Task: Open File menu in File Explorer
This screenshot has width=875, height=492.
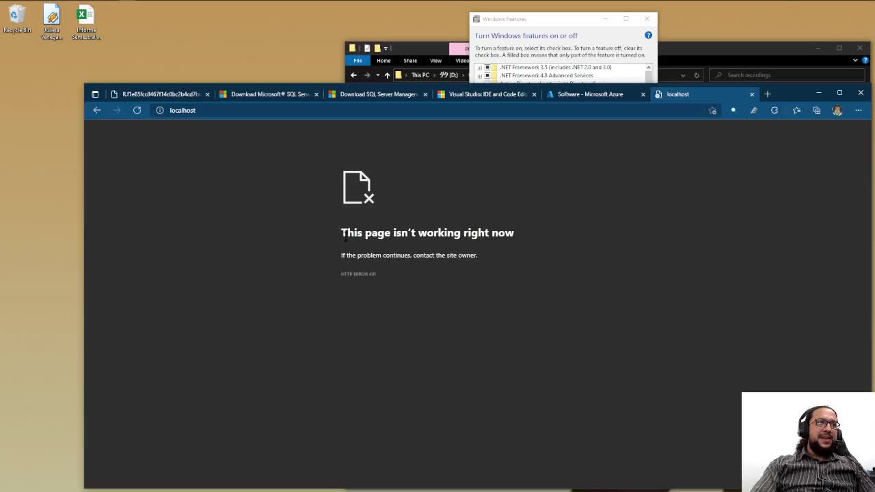Action: [x=358, y=61]
